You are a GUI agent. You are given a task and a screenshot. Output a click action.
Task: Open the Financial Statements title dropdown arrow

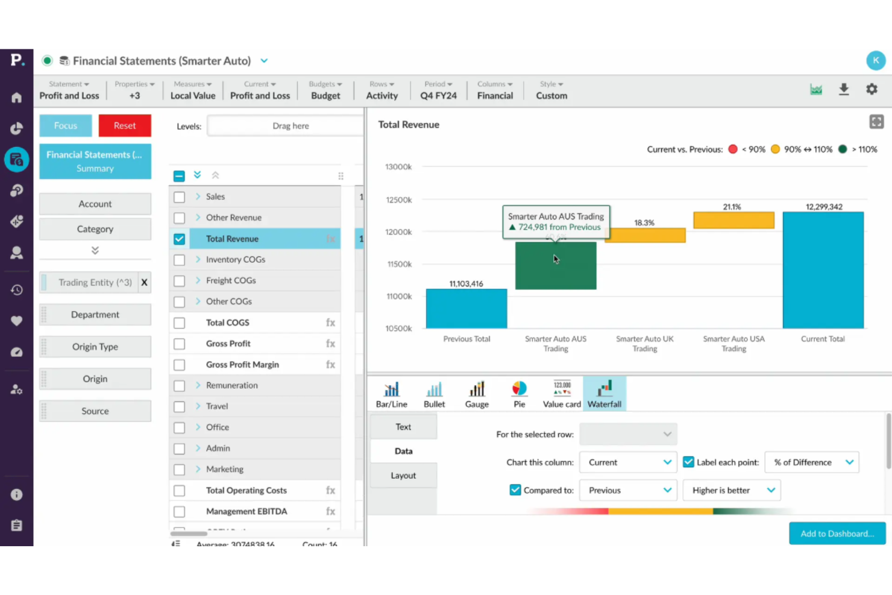tap(264, 60)
